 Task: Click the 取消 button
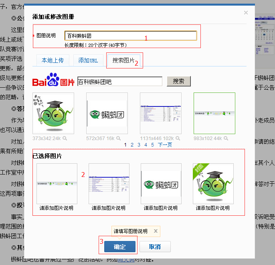pos(155,247)
